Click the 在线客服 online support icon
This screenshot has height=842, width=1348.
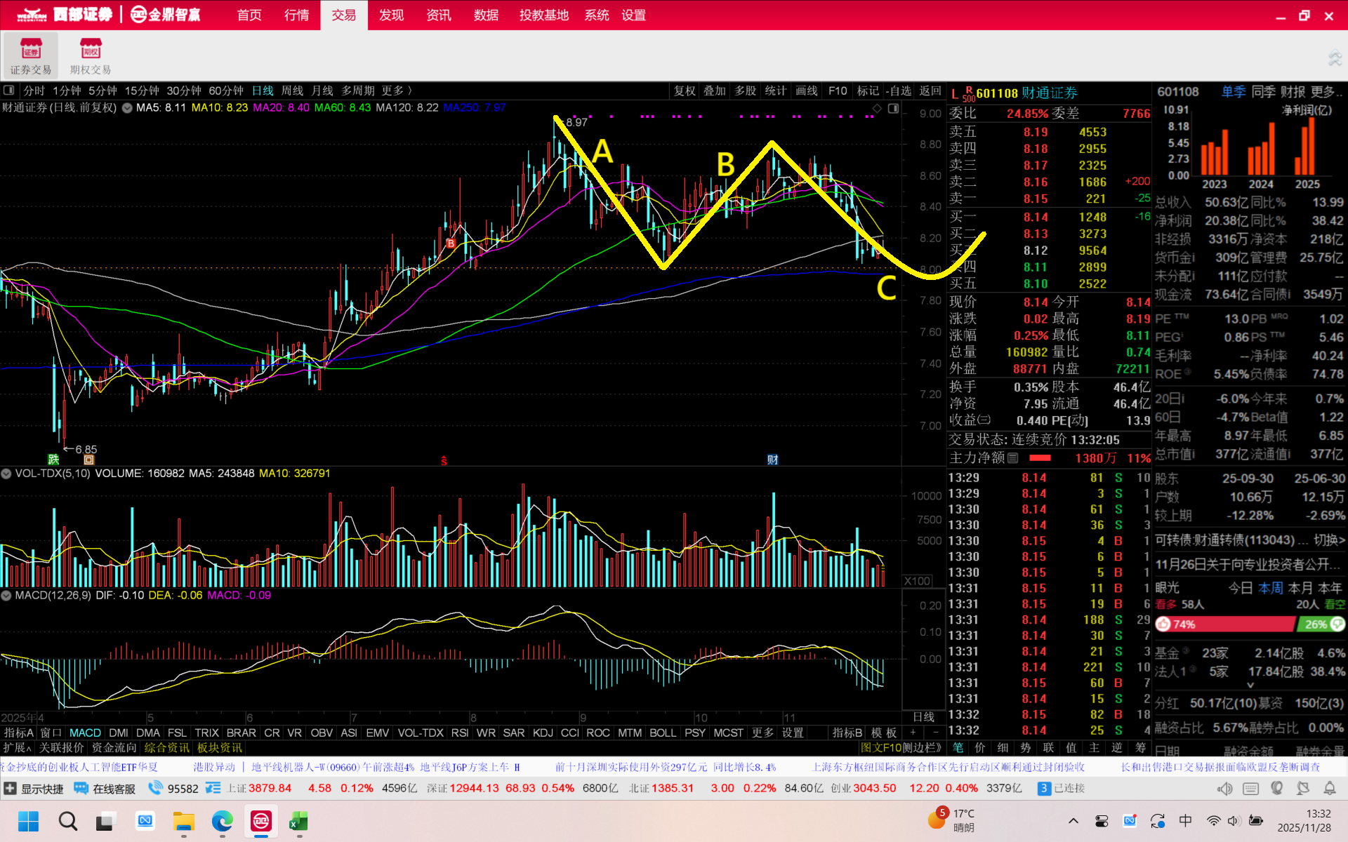pyautogui.click(x=81, y=789)
